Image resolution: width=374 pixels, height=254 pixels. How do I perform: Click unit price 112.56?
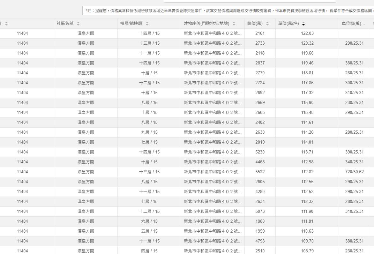[x=307, y=182]
